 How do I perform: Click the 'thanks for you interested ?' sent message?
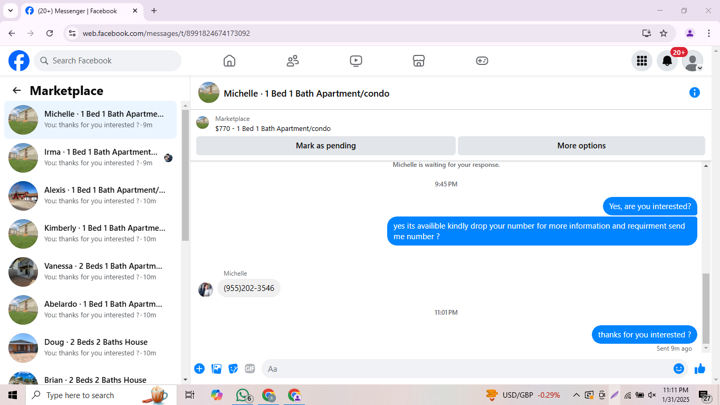[645, 335]
